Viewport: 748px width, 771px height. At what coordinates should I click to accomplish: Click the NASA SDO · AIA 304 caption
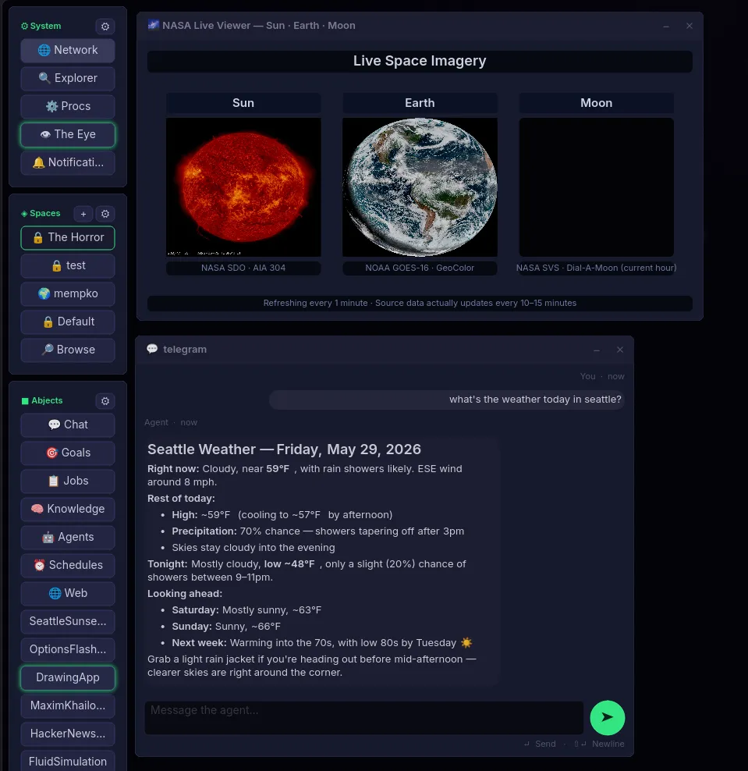tap(243, 268)
